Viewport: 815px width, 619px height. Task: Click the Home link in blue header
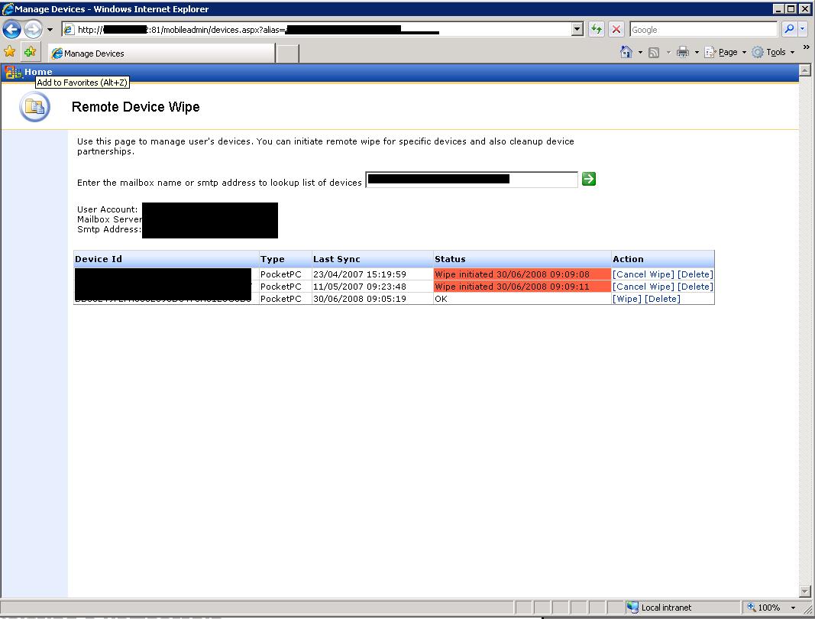38,72
